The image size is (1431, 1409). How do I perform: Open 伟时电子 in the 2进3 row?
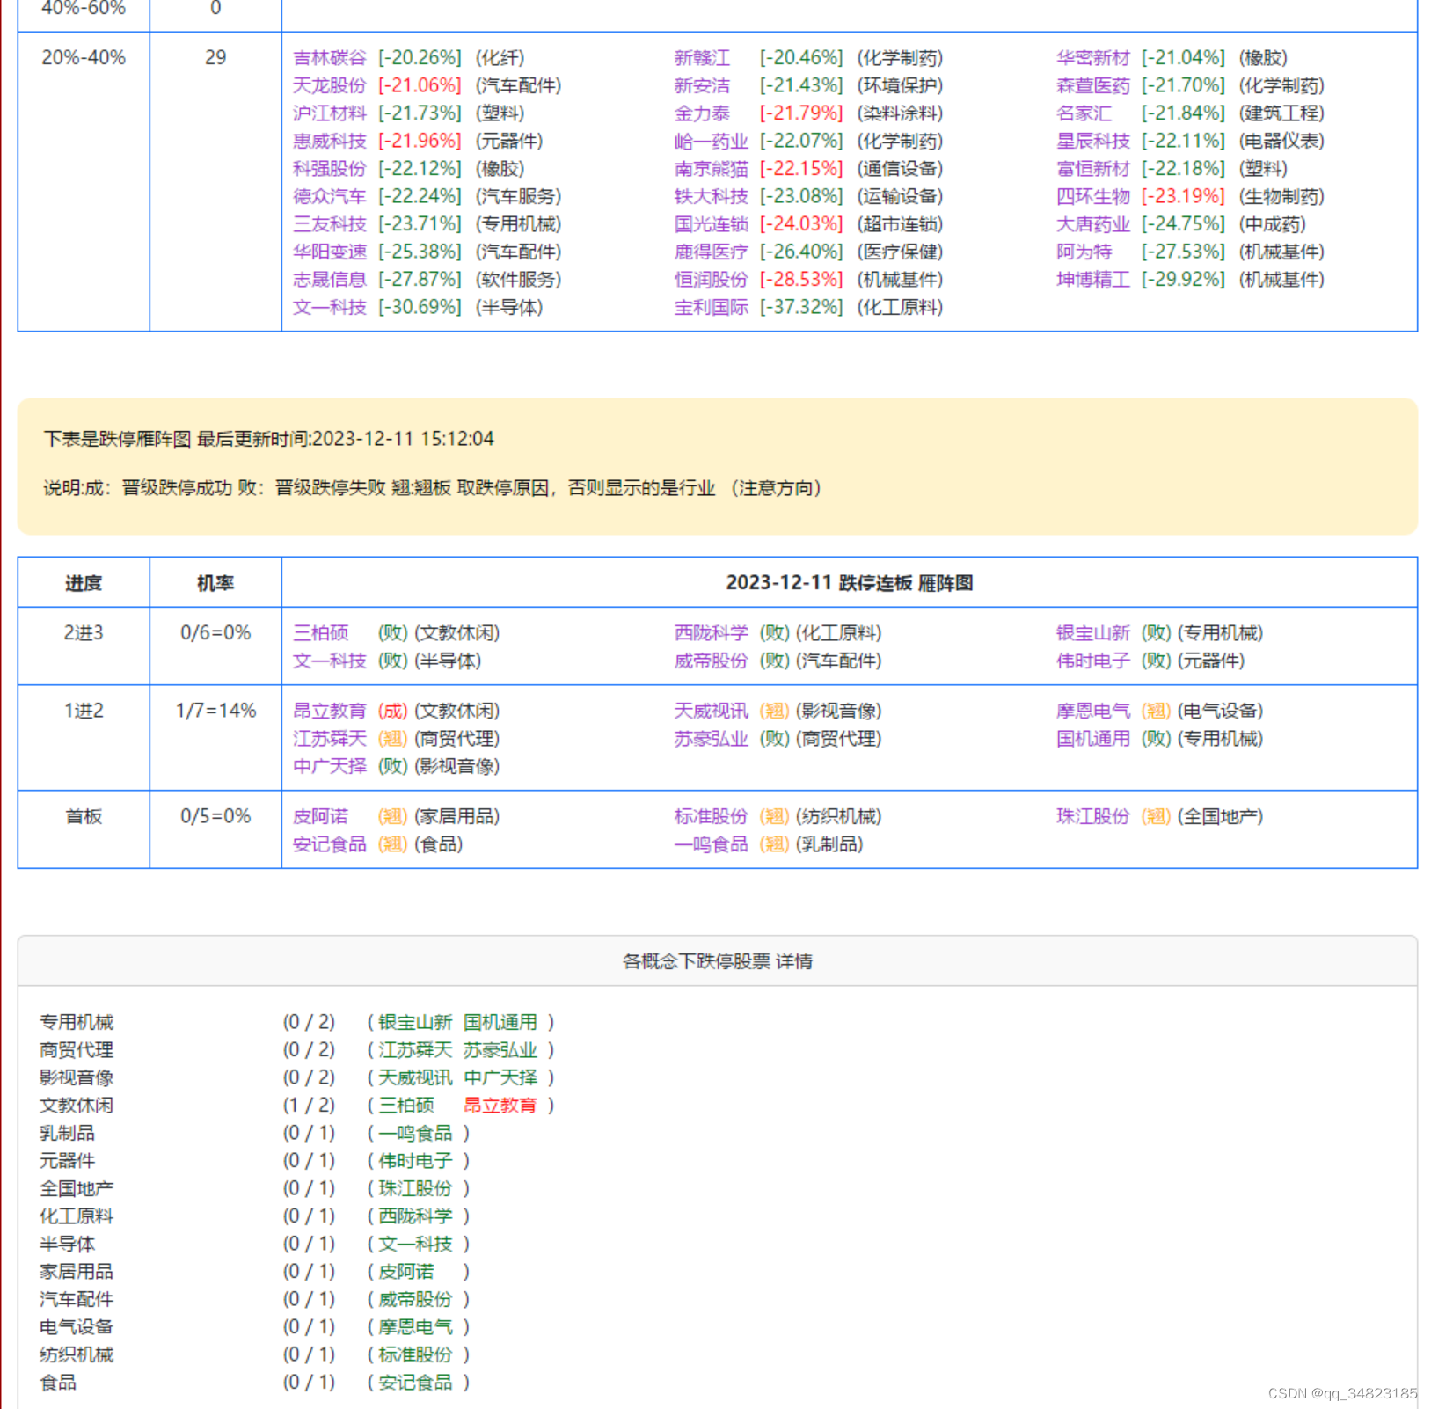(x=1092, y=661)
